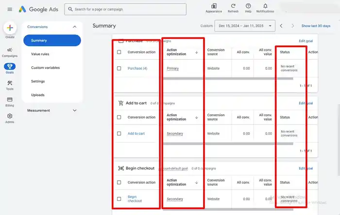340x215 pixels.
Task: Click Edit goal for Add to cart
Action: [306, 103]
